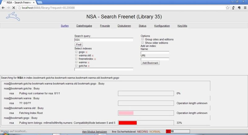Open the Dateifreigabe menu
This screenshot has height=135, width=248.
pos(84,26)
